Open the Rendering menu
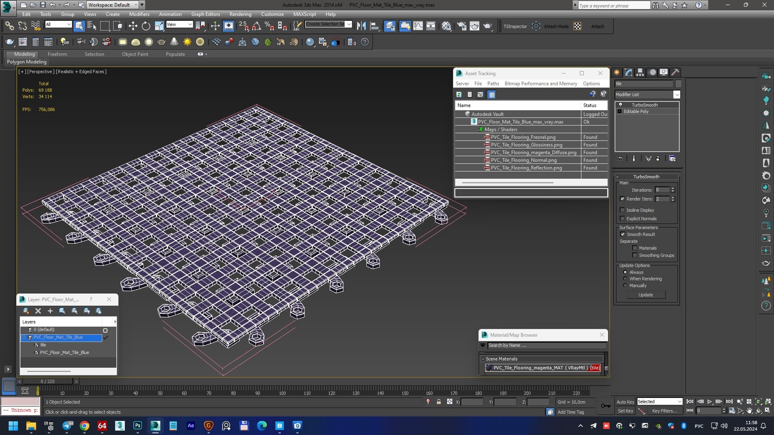 coord(240,14)
